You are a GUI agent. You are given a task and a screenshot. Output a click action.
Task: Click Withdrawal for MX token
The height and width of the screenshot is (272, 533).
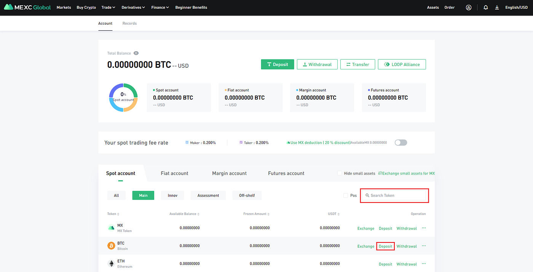click(x=407, y=228)
